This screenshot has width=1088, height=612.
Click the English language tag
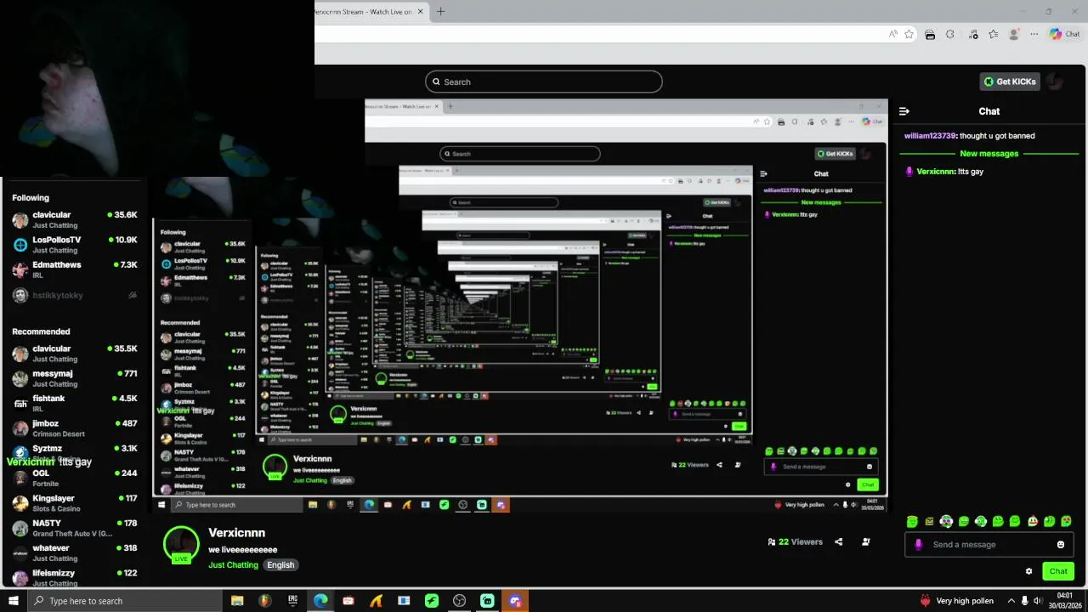pos(280,564)
